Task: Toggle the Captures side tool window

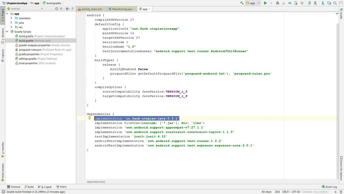Action: (x=2, y=56)
